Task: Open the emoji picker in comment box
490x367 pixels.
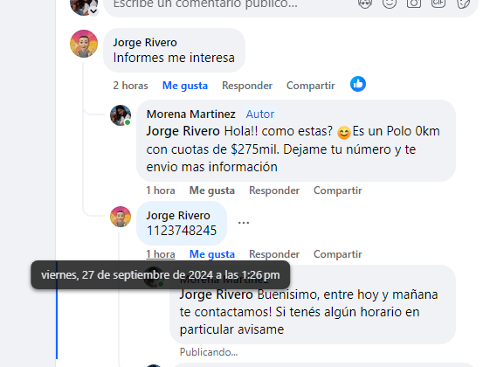Action: point(390,3)
